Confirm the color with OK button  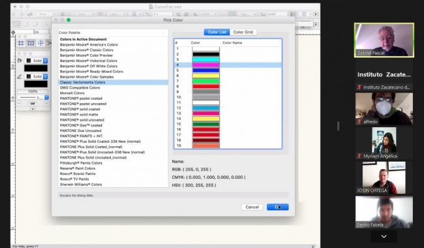point(278,207)
